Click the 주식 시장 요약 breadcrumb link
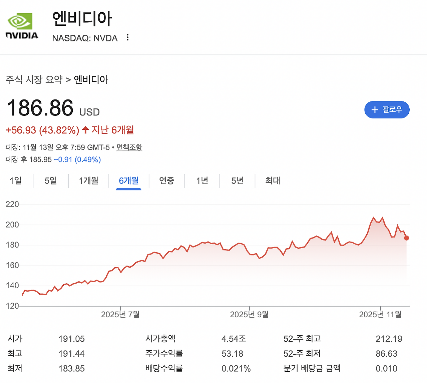This screenshot has height=383, width=427. tap(33, 79)
